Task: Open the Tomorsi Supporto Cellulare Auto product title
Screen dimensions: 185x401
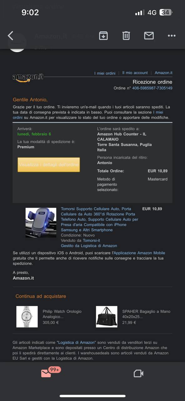Action: (100, 219)
